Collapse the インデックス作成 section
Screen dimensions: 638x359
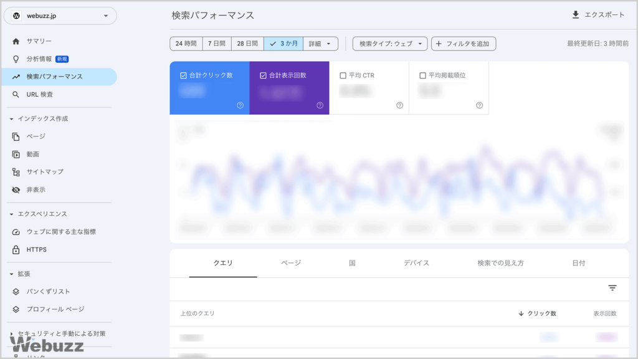[x=11, y=119]
